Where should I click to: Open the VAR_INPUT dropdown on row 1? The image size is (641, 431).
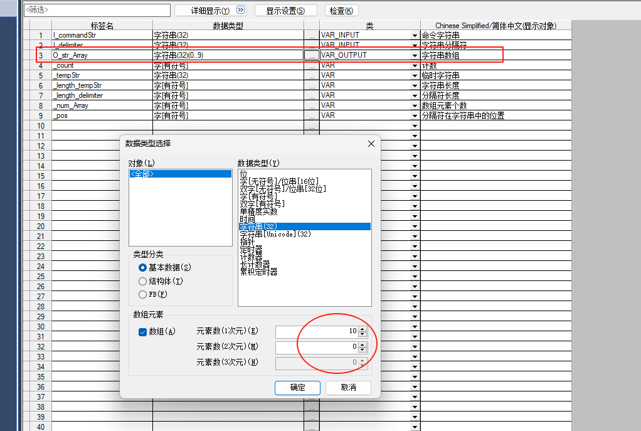[415, 36]
